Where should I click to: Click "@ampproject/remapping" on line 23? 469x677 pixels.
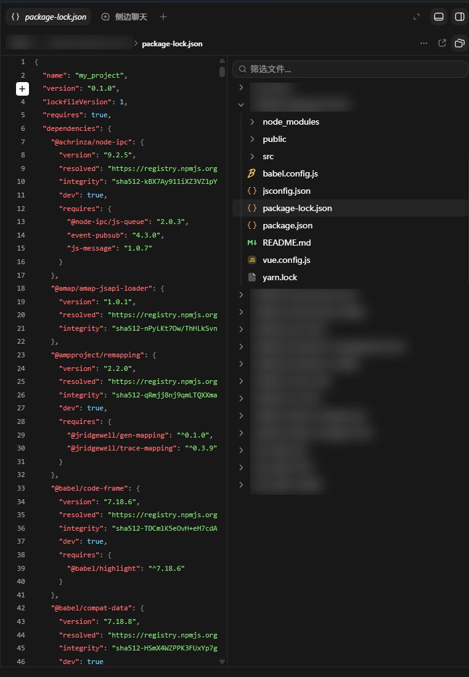[x=97, y=355]
